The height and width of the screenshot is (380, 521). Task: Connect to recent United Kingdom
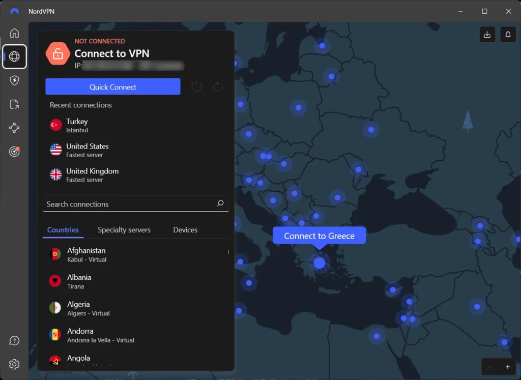point(135,174)
